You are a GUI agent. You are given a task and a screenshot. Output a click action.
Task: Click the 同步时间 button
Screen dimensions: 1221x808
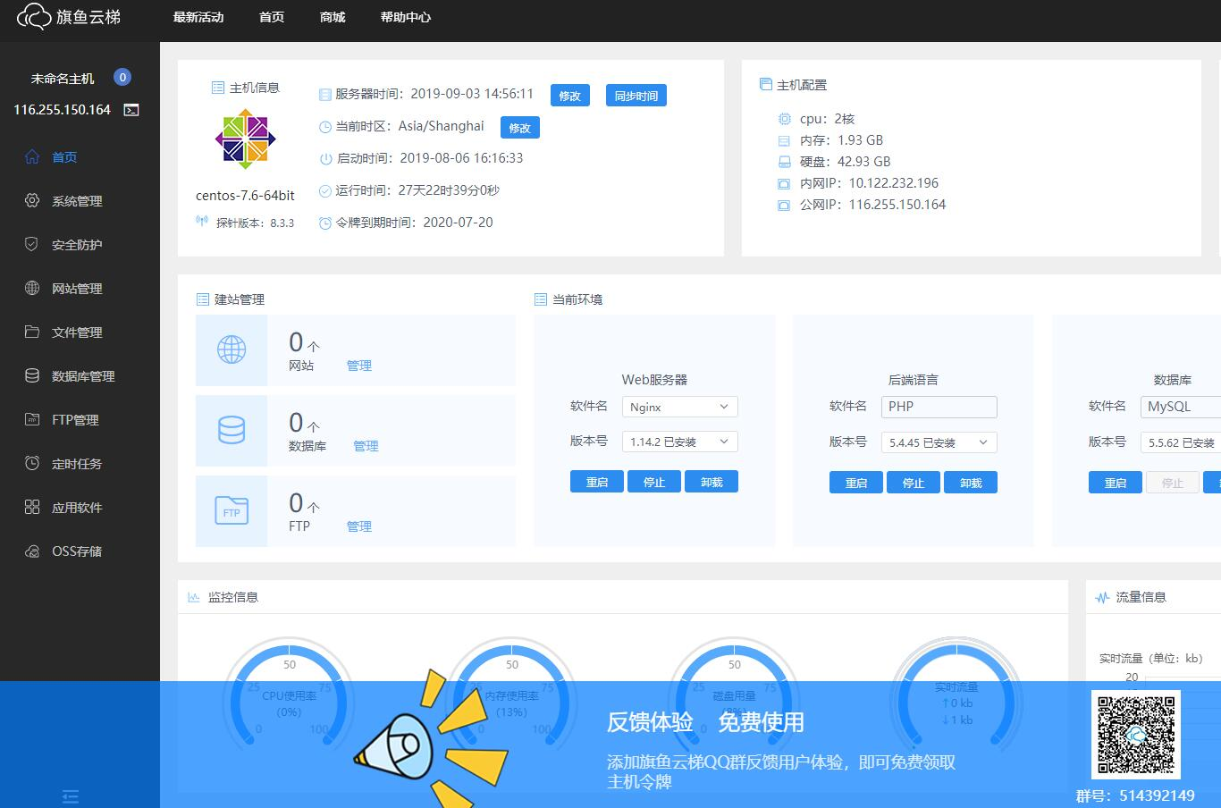pyautogui.click(x=636, y=96)
